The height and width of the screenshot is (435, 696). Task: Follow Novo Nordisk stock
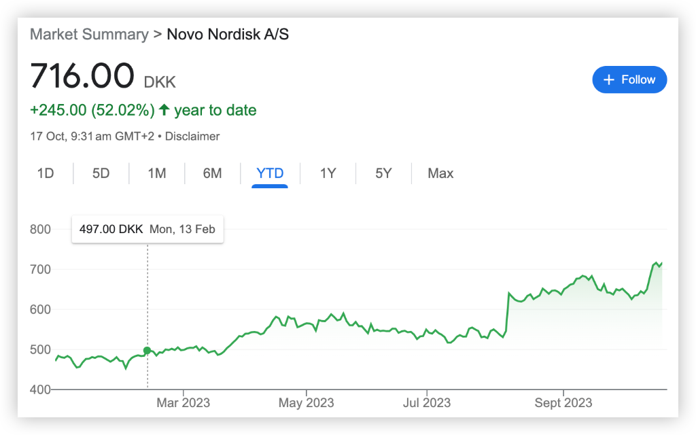click(x=629, y=80)
